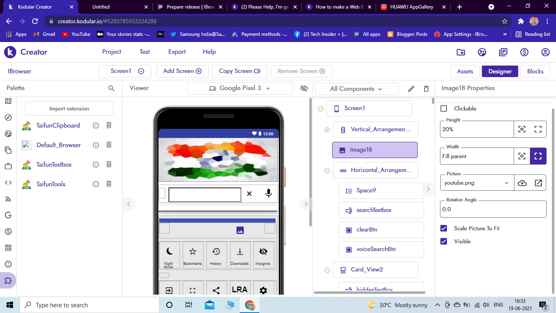
Task: Click the palette search magnifier icon
Action: coord(111,88)
